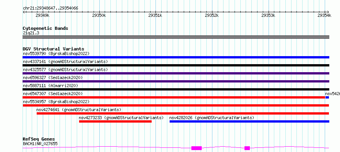Click the gray 21q21.3 cytogenetic band bar
The width and height of the screenshot is (340, 152).
[x=176, y=37]
